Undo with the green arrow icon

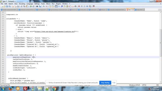[31, 6]
